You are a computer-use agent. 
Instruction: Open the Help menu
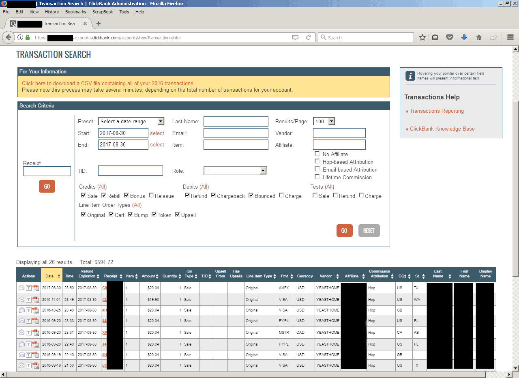point(140,12)
